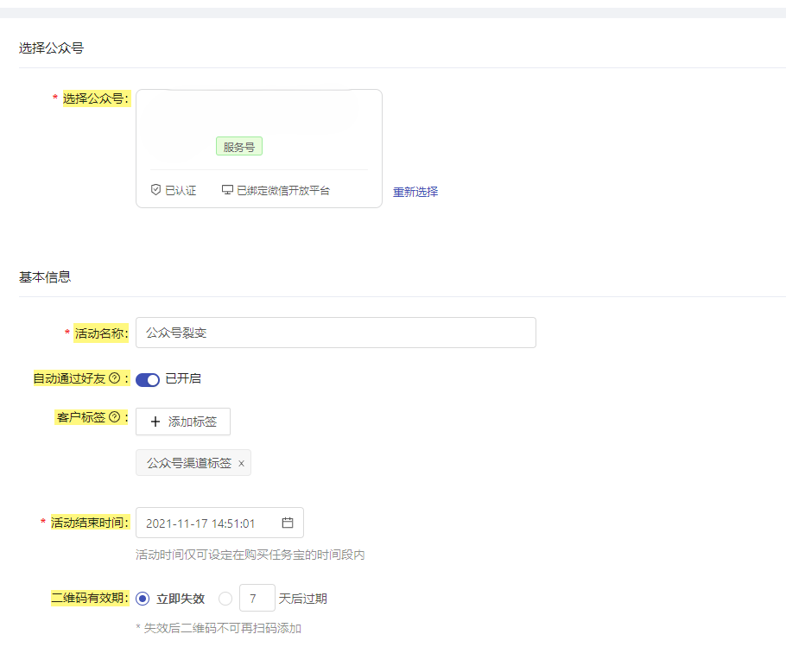The height and width of the screenshot is (666, 786).
Task: Toggle the 自动通过好友 switch off
Action: tap(148, 379)
